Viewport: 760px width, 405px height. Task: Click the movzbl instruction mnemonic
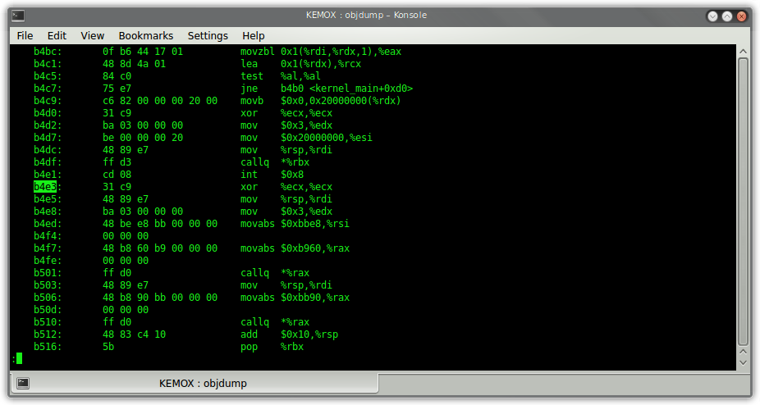point(258,52)
